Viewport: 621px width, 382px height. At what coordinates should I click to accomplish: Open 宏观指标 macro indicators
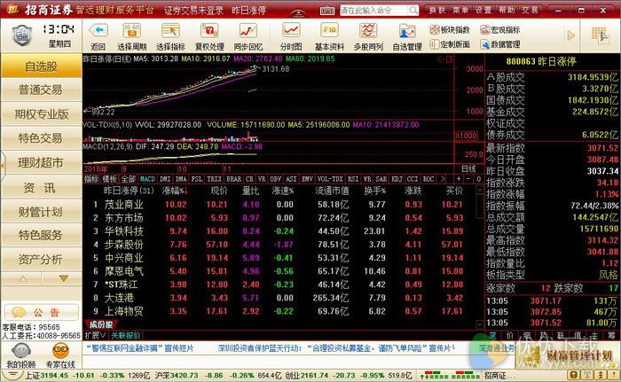tap(500, 29)
